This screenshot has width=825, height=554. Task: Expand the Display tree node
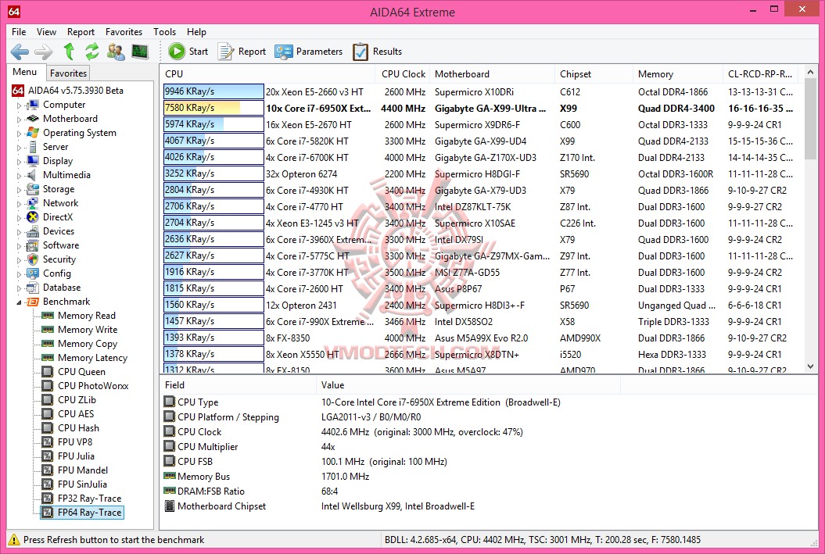point(19,162)
